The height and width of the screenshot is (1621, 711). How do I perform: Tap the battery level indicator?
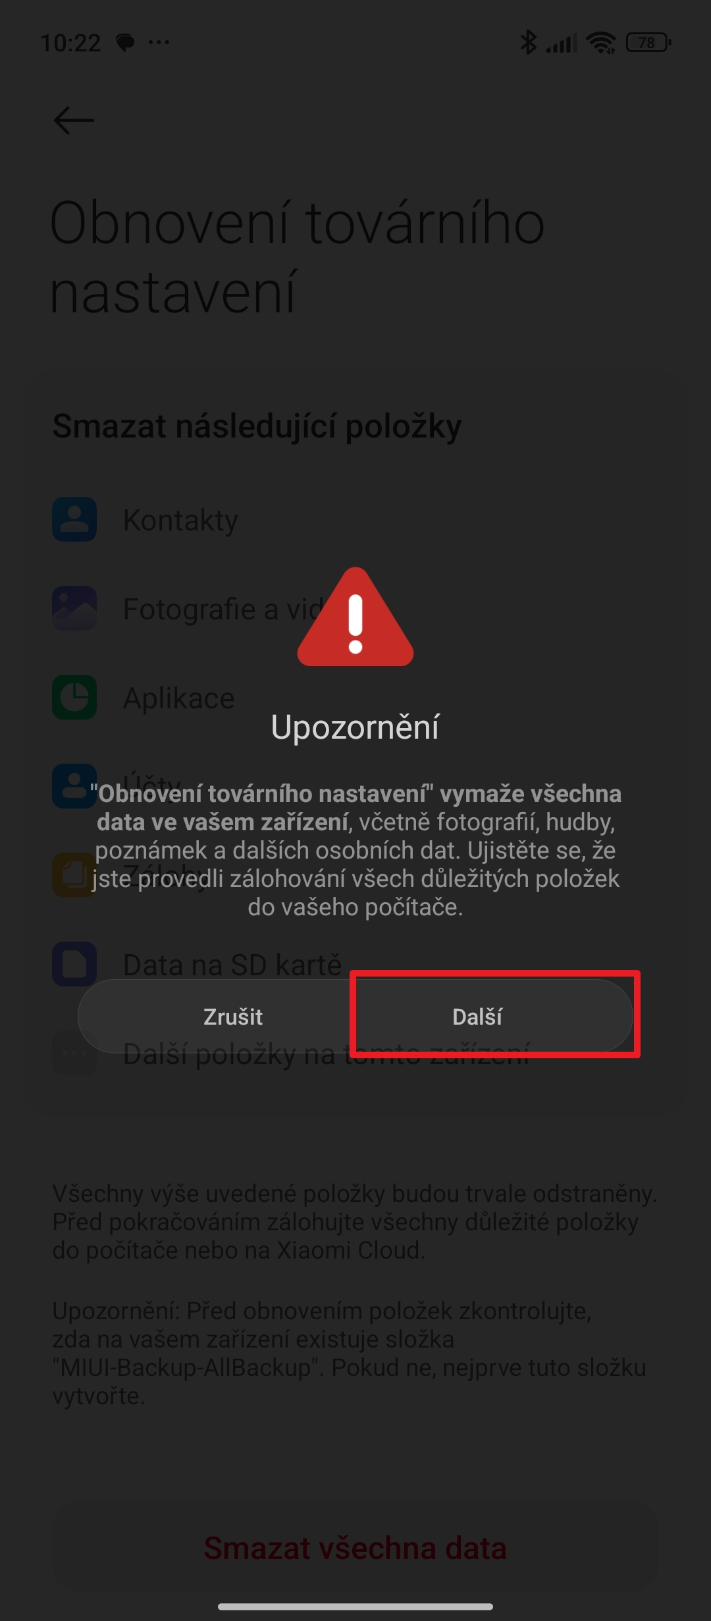648,43
